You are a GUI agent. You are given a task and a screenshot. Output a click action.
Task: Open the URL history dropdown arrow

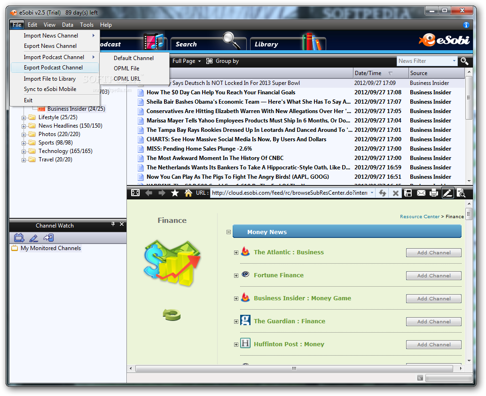[372, 193]
